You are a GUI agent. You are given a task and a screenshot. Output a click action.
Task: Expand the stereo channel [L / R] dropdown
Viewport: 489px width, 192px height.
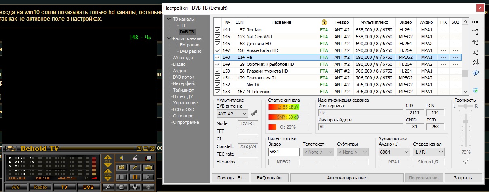(x=428, y=152)
